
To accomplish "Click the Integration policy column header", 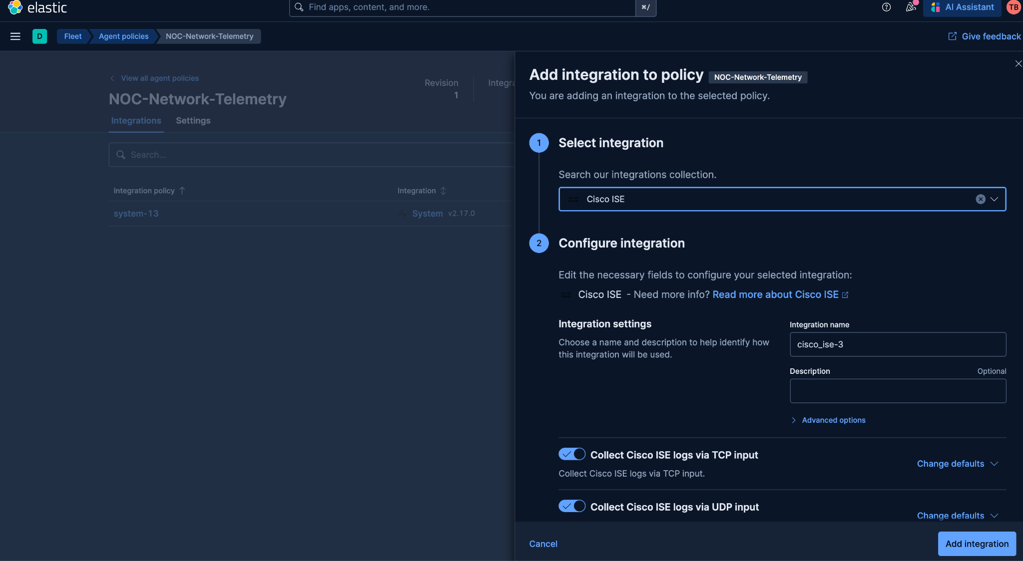I will (144, 191).
